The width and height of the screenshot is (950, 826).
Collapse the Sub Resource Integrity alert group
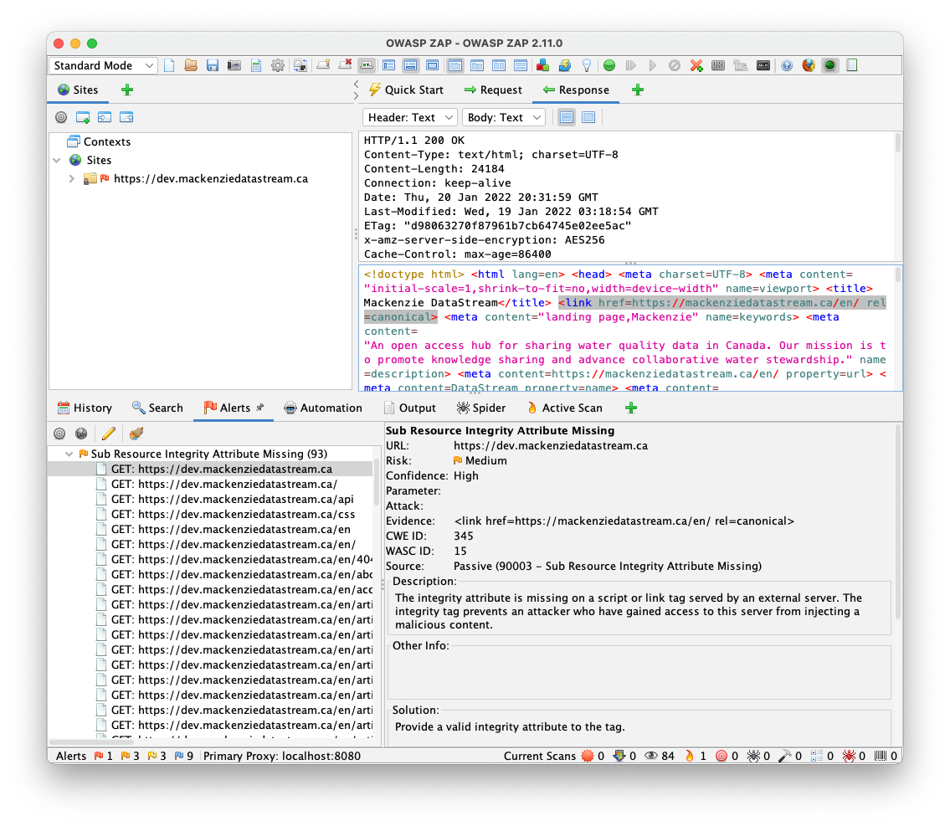pyautogui.click(x=69, y=454)
